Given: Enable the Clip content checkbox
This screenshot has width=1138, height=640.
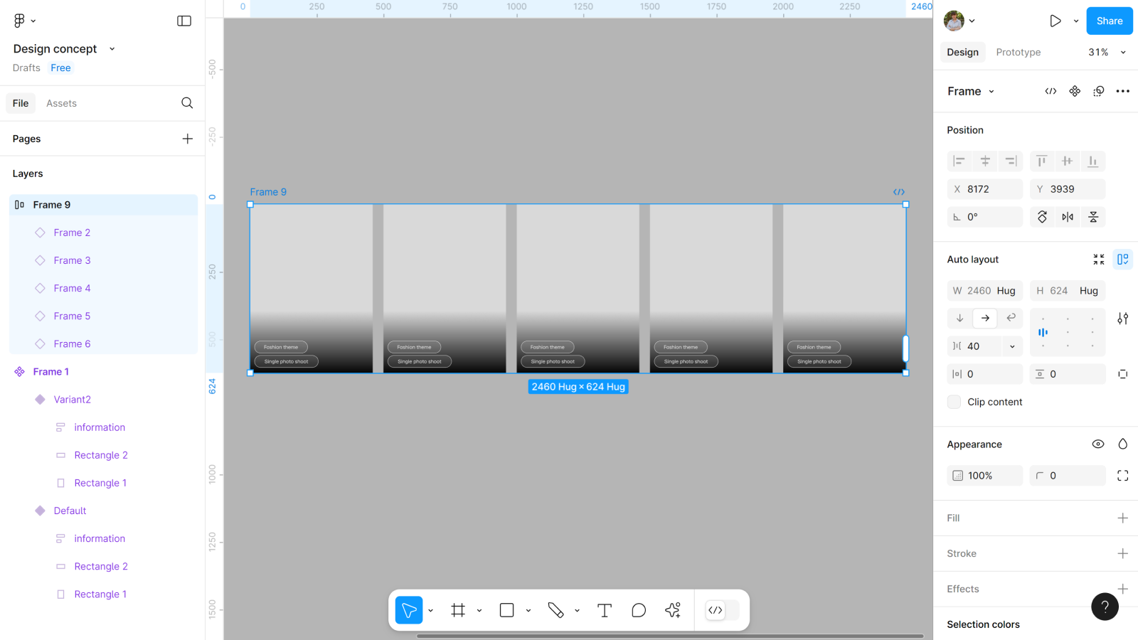Looking at the screenshot, I should (954, 402).
